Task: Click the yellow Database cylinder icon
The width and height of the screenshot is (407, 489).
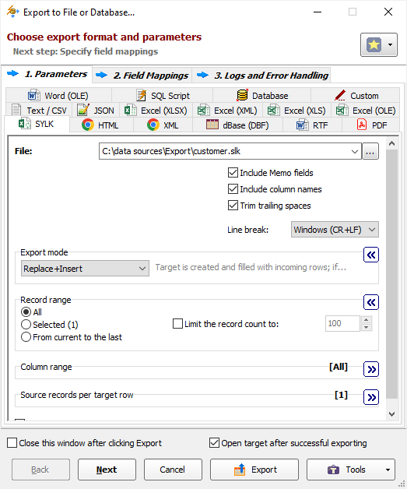Action: pos(242,95)
